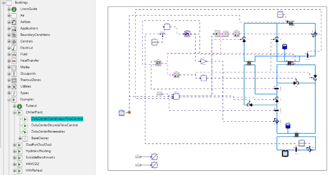Image resolution: width=331 pixels, height=175 pixels.
Task: Select the cooling coil block on bottom loop
Action: (297, 135)
